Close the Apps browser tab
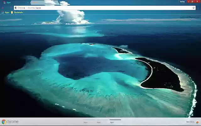 [x=28, y=3]
